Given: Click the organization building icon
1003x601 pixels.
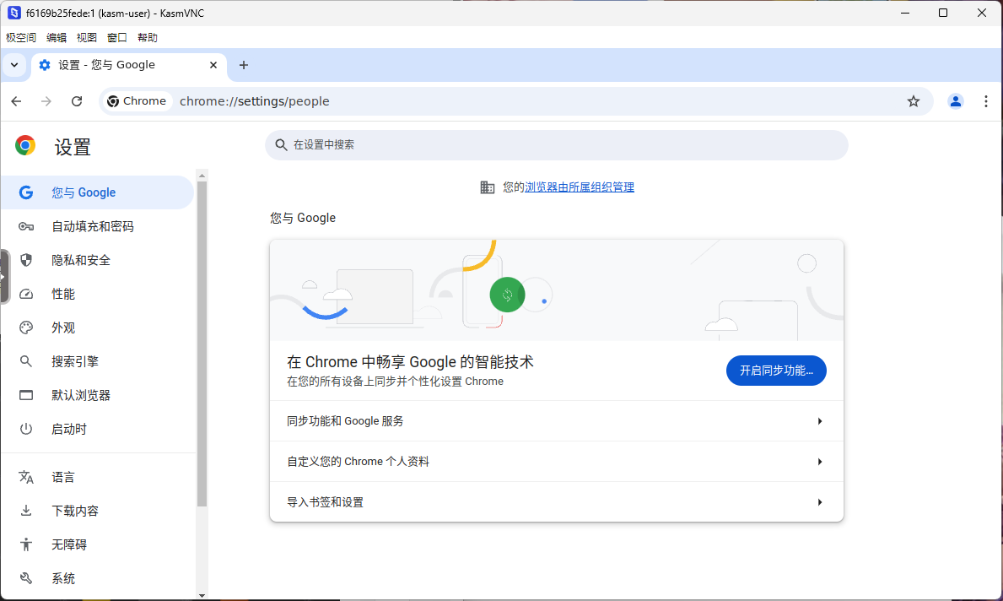Looking at the screenshot, I should click(x=488, y=187).
